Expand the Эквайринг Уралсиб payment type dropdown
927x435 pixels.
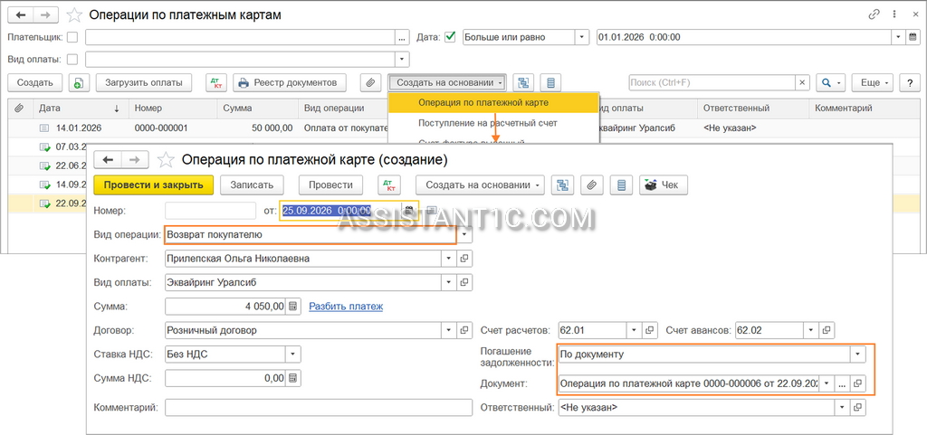[449, 282]
